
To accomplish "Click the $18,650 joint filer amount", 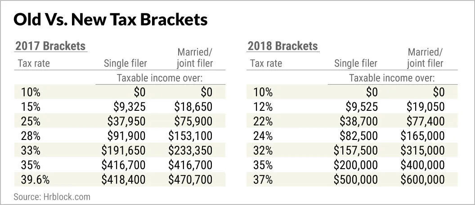I will (193, 107).
